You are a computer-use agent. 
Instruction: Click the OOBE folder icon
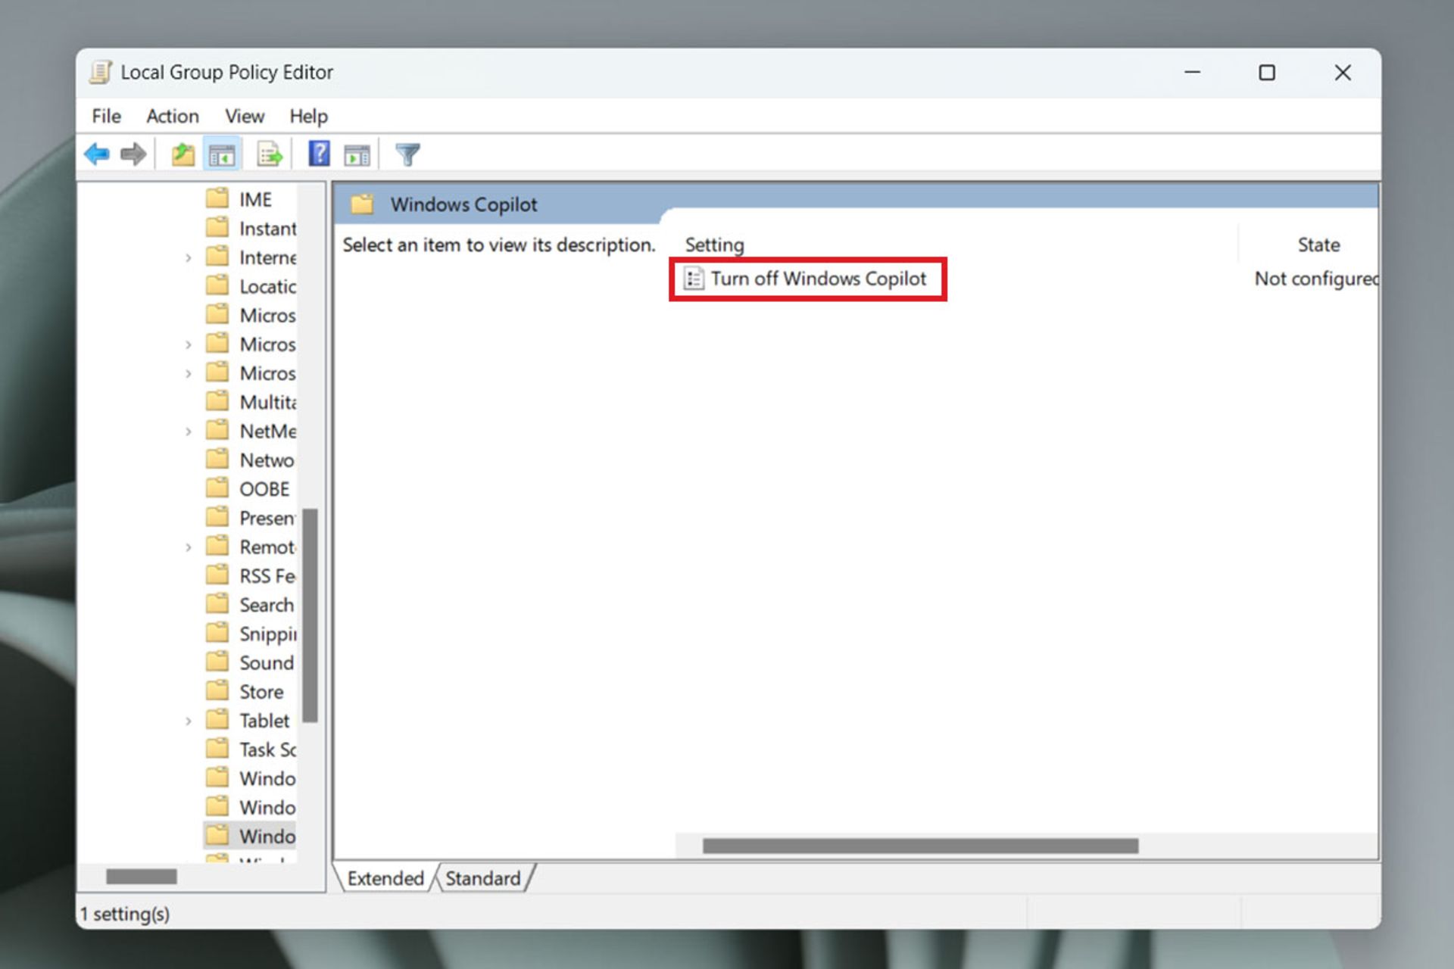coord(217,488)
